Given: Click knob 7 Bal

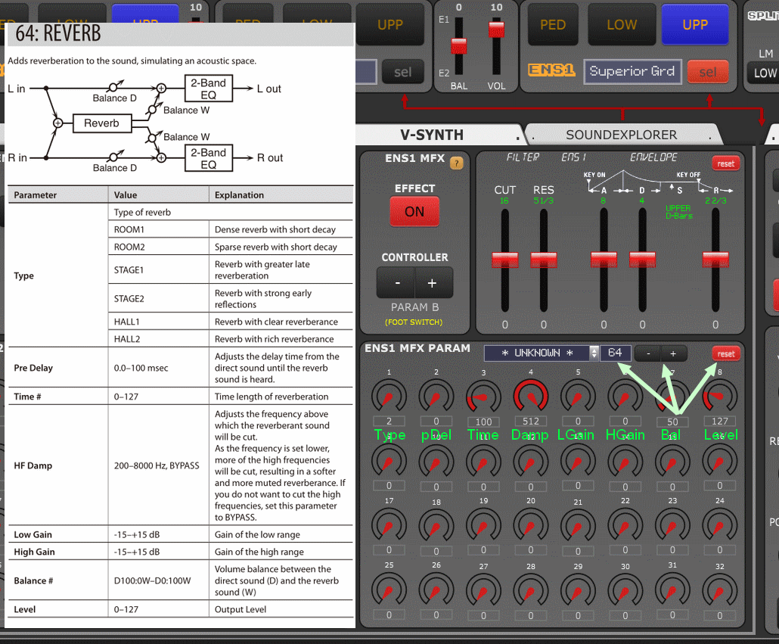Looking at the screenshot, I should pyautogui.click(x=672, y=397).
